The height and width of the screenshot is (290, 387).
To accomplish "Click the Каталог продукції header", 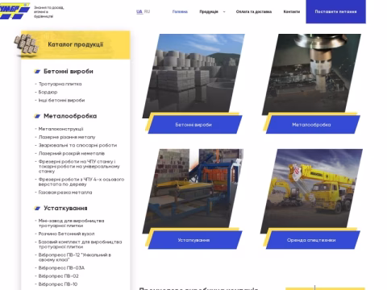I will [x=76, y=44].
